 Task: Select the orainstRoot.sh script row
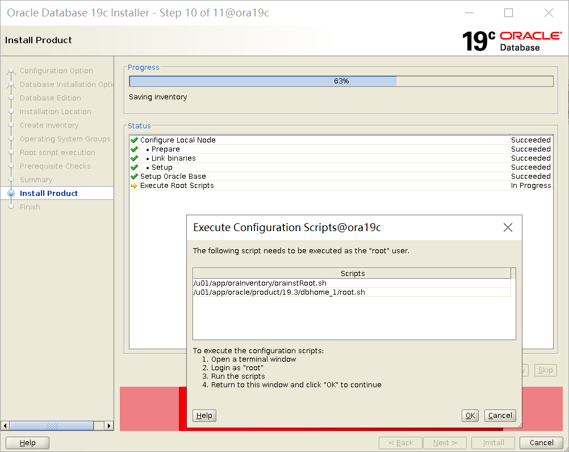click(x=352, y=283)
